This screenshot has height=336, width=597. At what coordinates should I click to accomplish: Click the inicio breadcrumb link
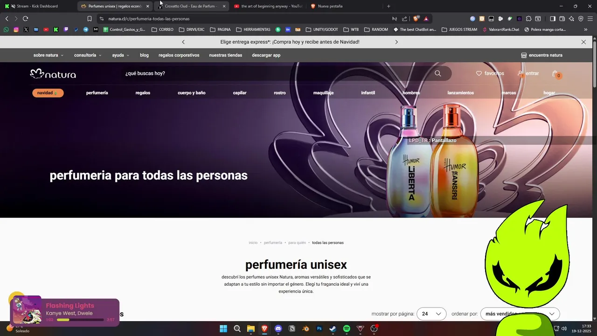tap(253, 243)
